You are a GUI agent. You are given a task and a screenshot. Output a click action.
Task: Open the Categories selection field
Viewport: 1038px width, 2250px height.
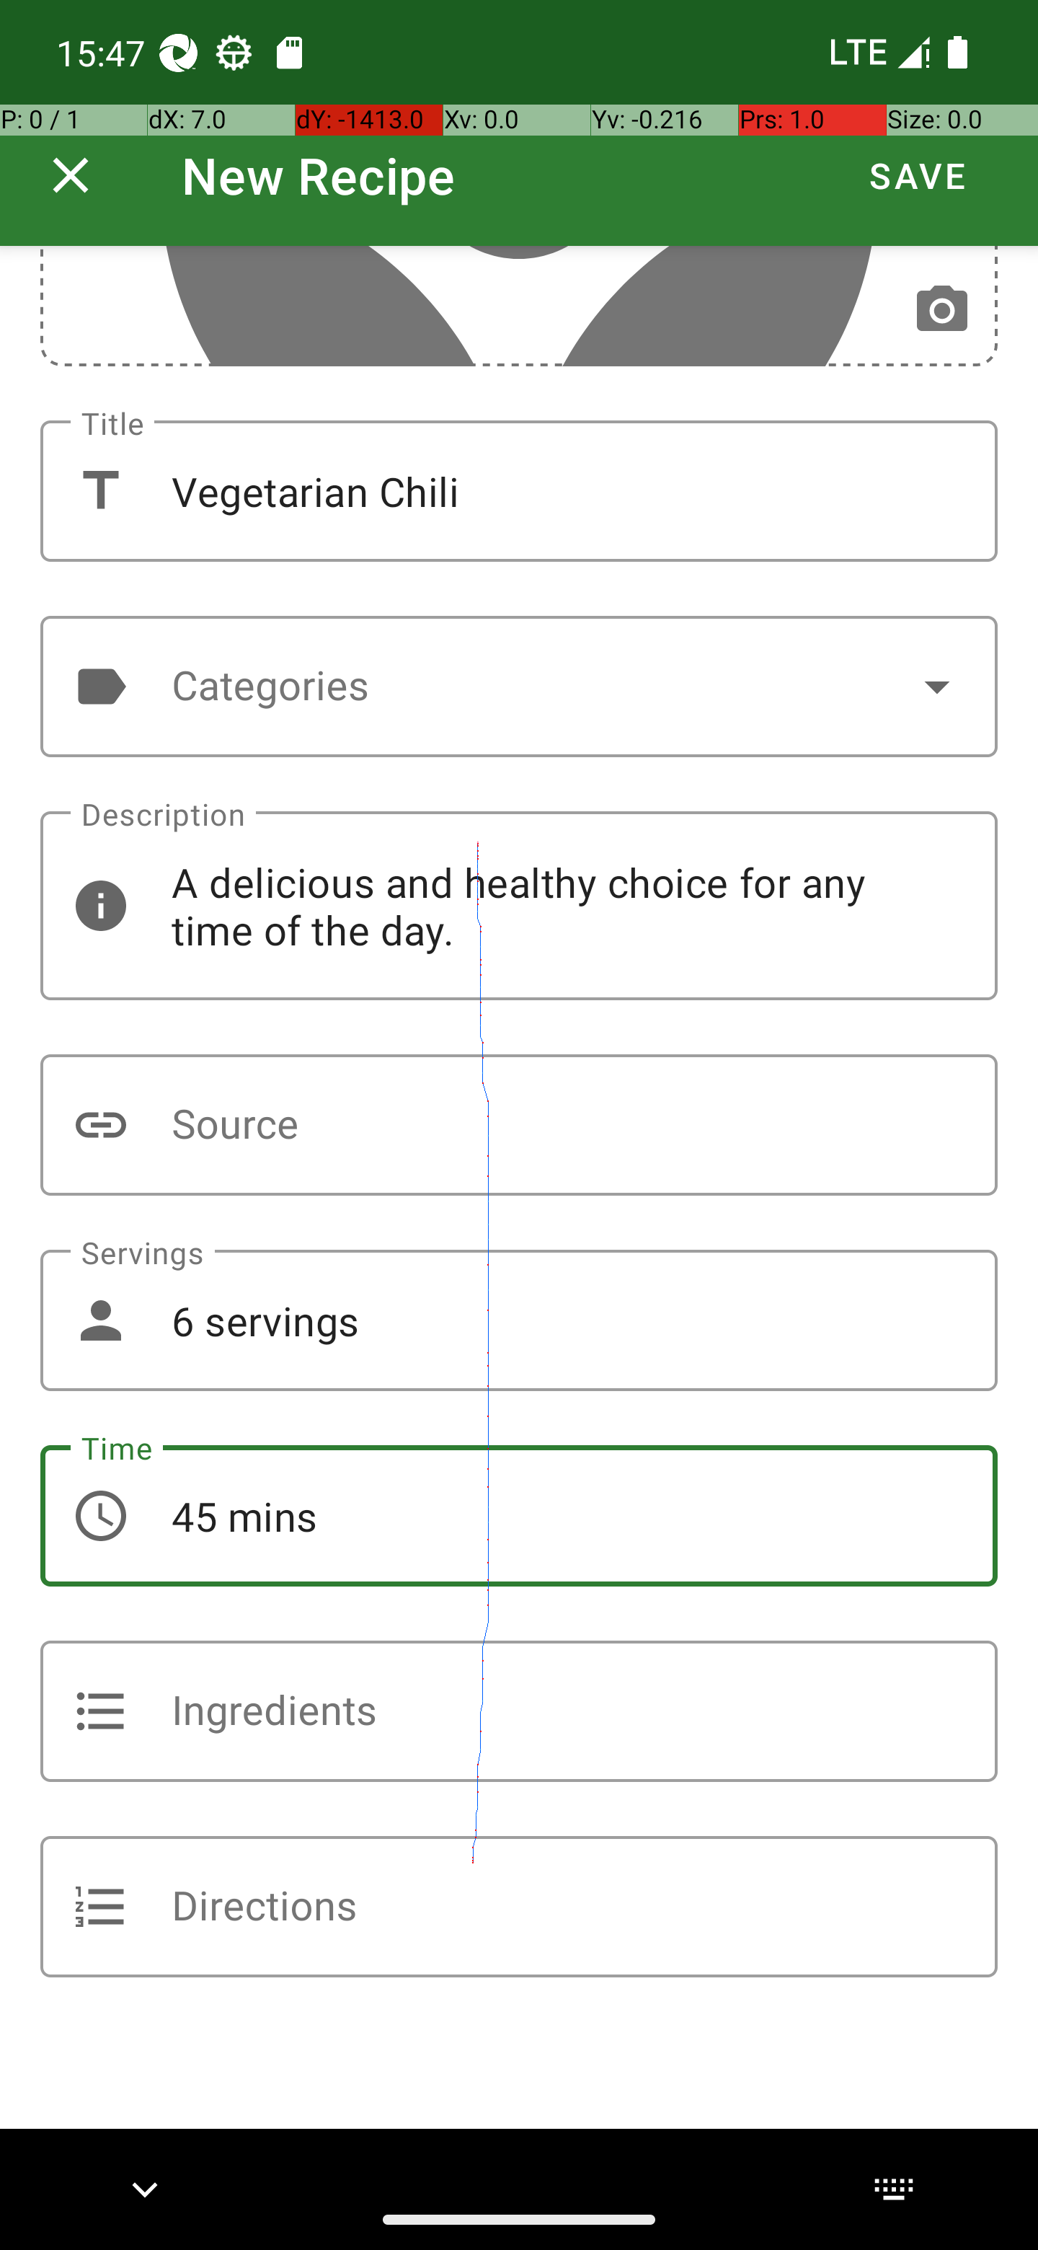point(518,687)
